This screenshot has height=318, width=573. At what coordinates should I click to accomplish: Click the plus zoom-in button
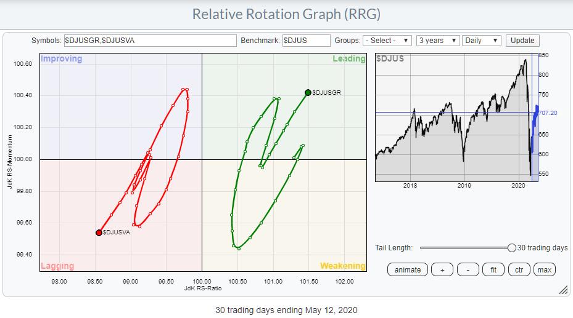(442, 269)
